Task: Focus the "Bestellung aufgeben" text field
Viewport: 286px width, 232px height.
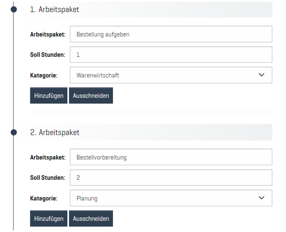Action: coord(170,34)
